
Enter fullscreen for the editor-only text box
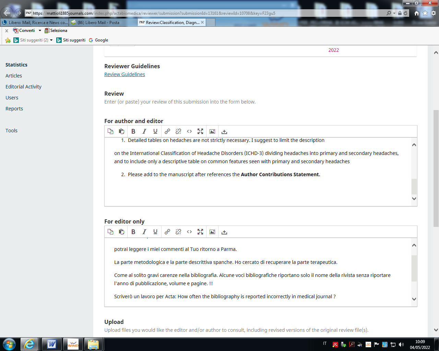(200, 232)
